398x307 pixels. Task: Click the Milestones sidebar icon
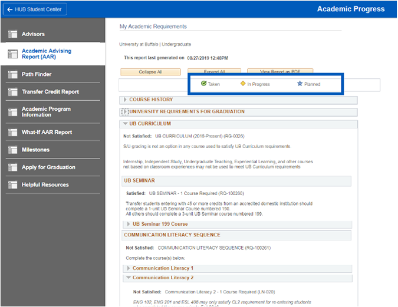point(12,150)
